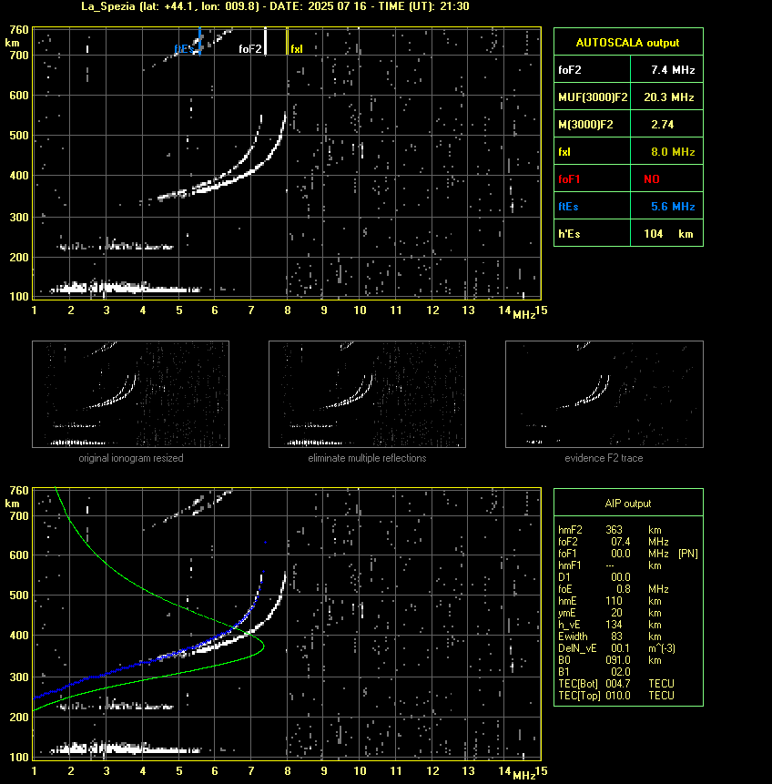This screenshot has height=784, width=772.
Task: Click the red foF1 'NO' value
Action: click(652, 179)
